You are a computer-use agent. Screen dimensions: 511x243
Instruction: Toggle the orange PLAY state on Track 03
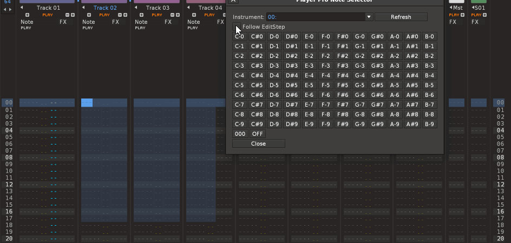157,15
